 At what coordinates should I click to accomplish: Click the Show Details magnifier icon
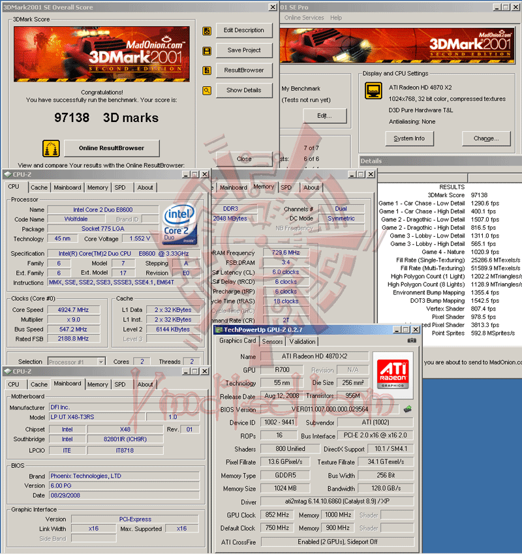click(x=207, y=91)
